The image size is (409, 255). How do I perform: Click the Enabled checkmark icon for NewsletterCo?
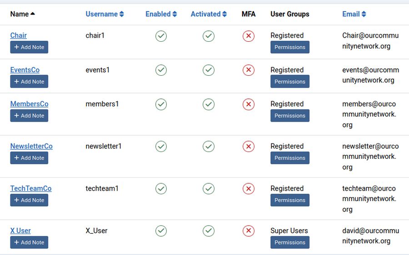(161, 146)
